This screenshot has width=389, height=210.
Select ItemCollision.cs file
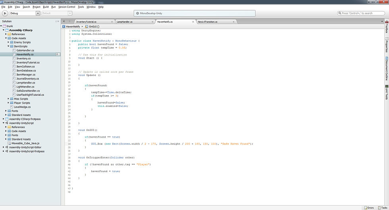coord(25,66)
